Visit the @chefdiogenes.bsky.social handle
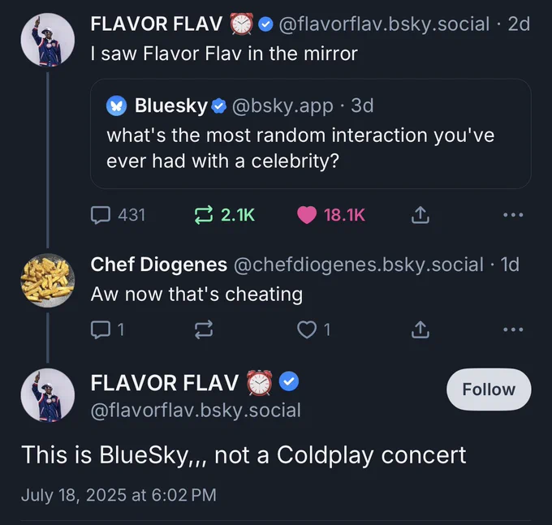552x525 pixels. (x=357, y=265)
